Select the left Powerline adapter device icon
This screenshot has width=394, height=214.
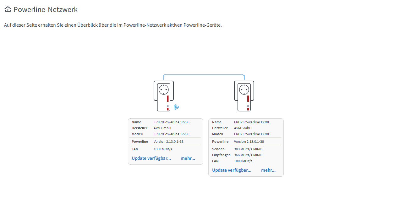pyautogui.click(x=164, y=96)
